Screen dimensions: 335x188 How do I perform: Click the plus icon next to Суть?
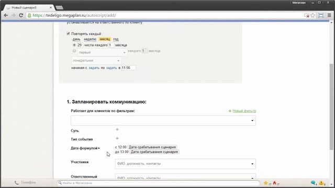tap(117, 130)
